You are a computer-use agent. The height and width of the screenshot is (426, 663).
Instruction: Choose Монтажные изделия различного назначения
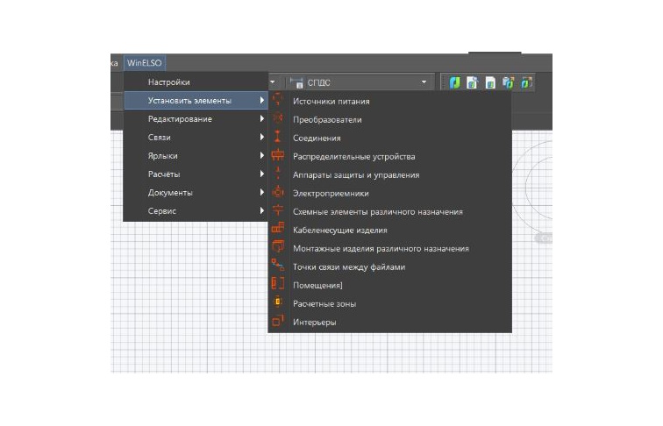[x=390, y=249]
